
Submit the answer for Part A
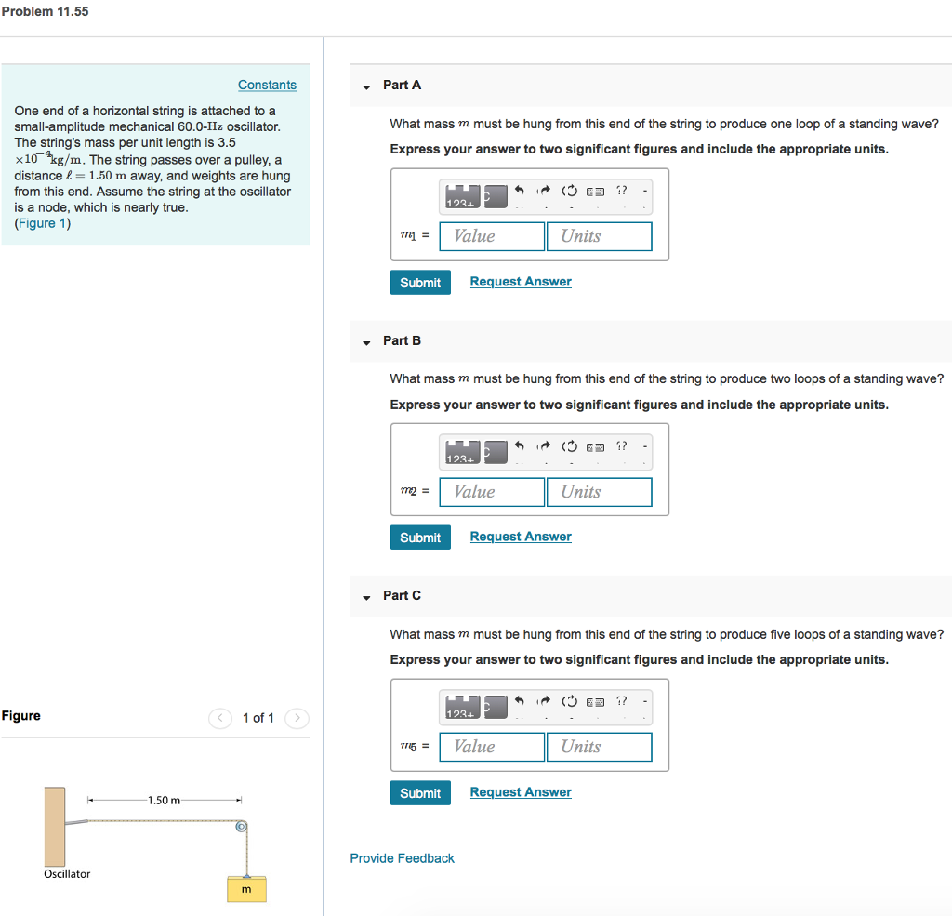[x=420, y=282]
